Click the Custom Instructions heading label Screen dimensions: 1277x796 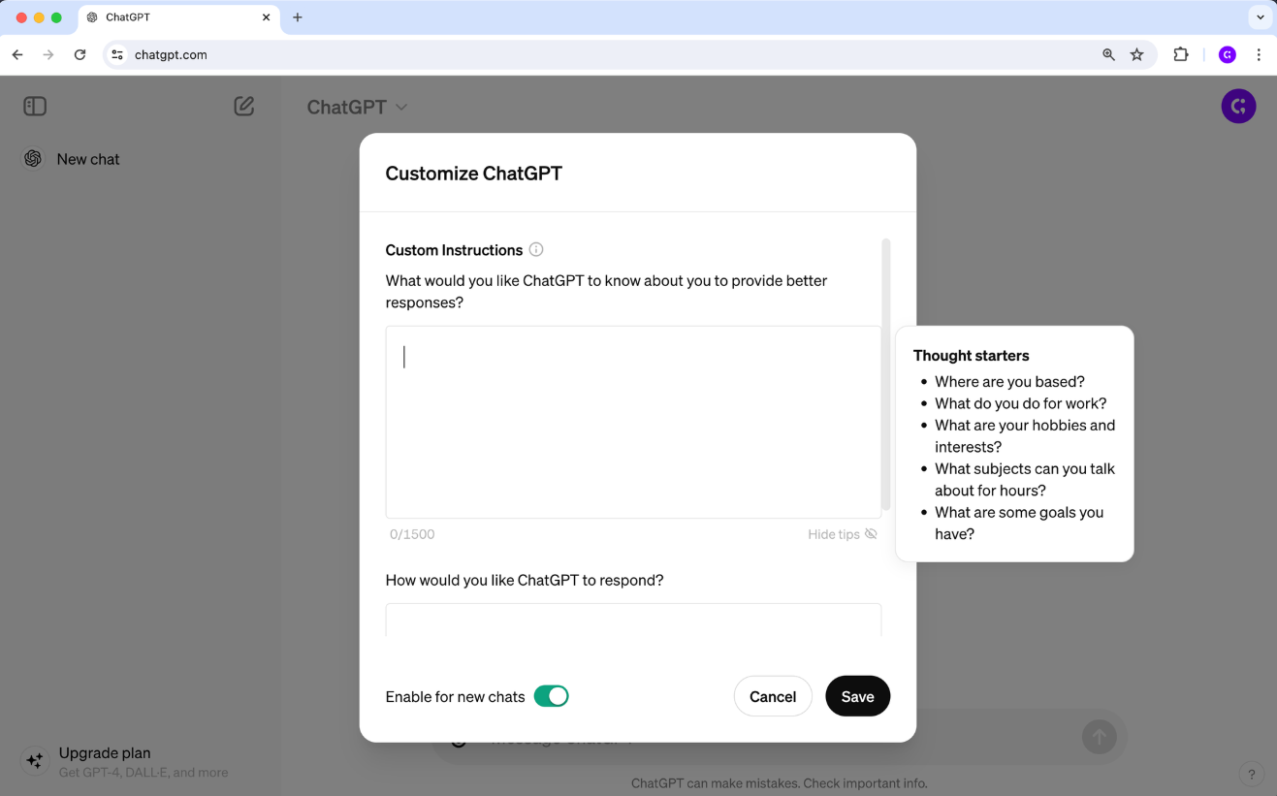(x=454, y=250)
